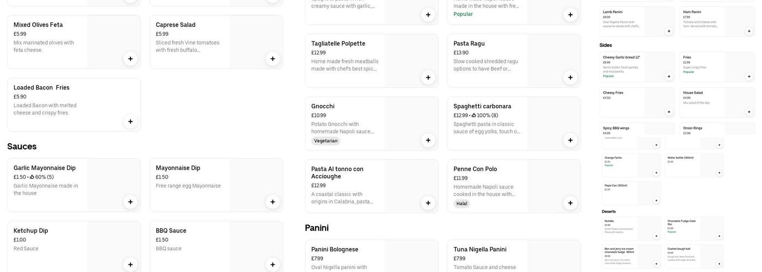Add Ketchup Dip to the order
Viewport: 762px width, 272px height.
[x=131, y=264]
